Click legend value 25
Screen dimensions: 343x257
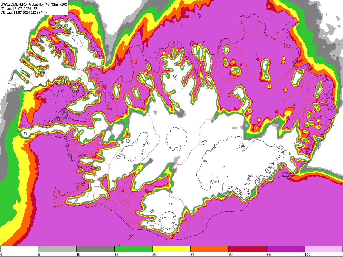point(117,254)
